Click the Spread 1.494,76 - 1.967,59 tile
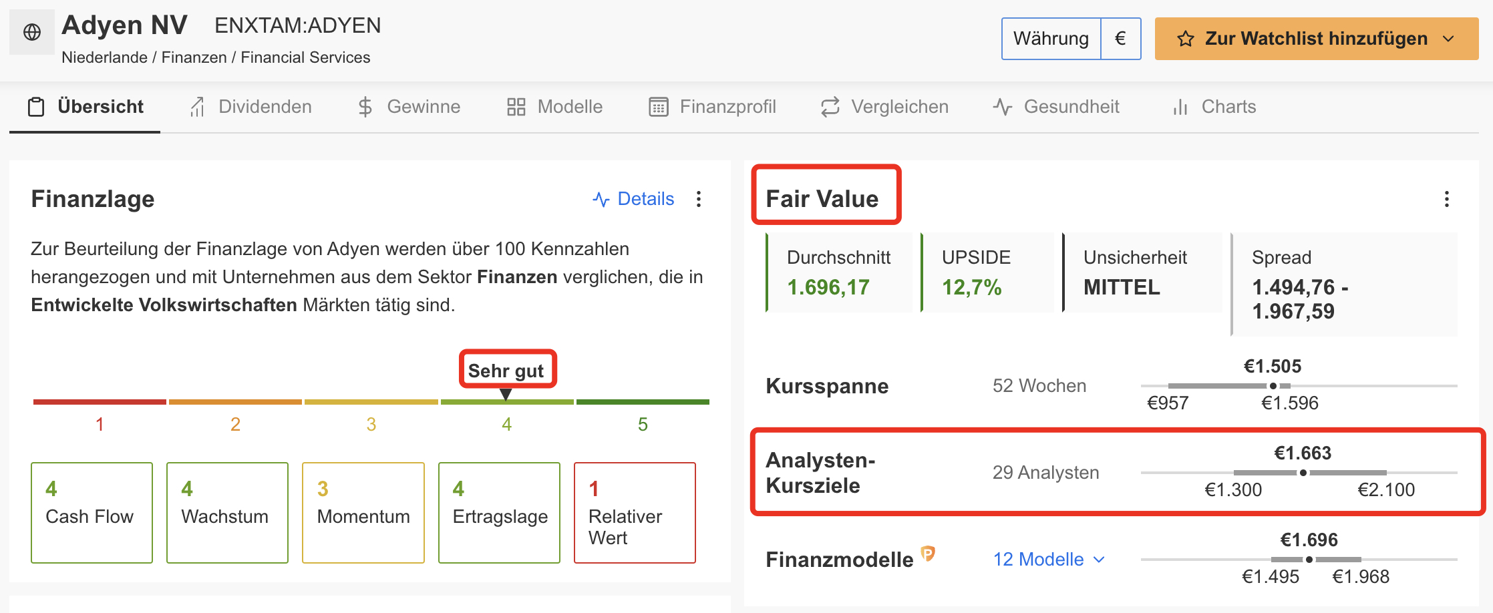 pyautogui.click(x=1344, y=284)
